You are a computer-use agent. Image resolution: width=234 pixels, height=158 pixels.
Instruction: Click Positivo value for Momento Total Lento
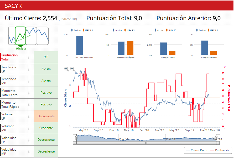tap(46, 93)
